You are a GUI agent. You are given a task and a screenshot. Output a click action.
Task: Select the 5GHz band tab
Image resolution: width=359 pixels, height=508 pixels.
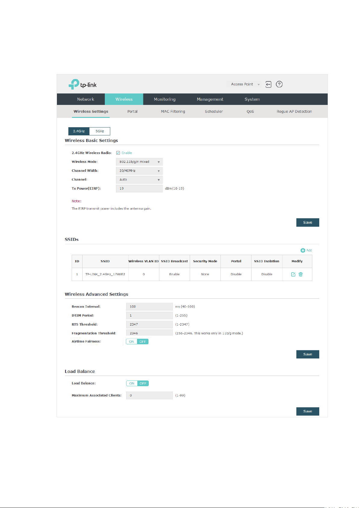point(100,131)
